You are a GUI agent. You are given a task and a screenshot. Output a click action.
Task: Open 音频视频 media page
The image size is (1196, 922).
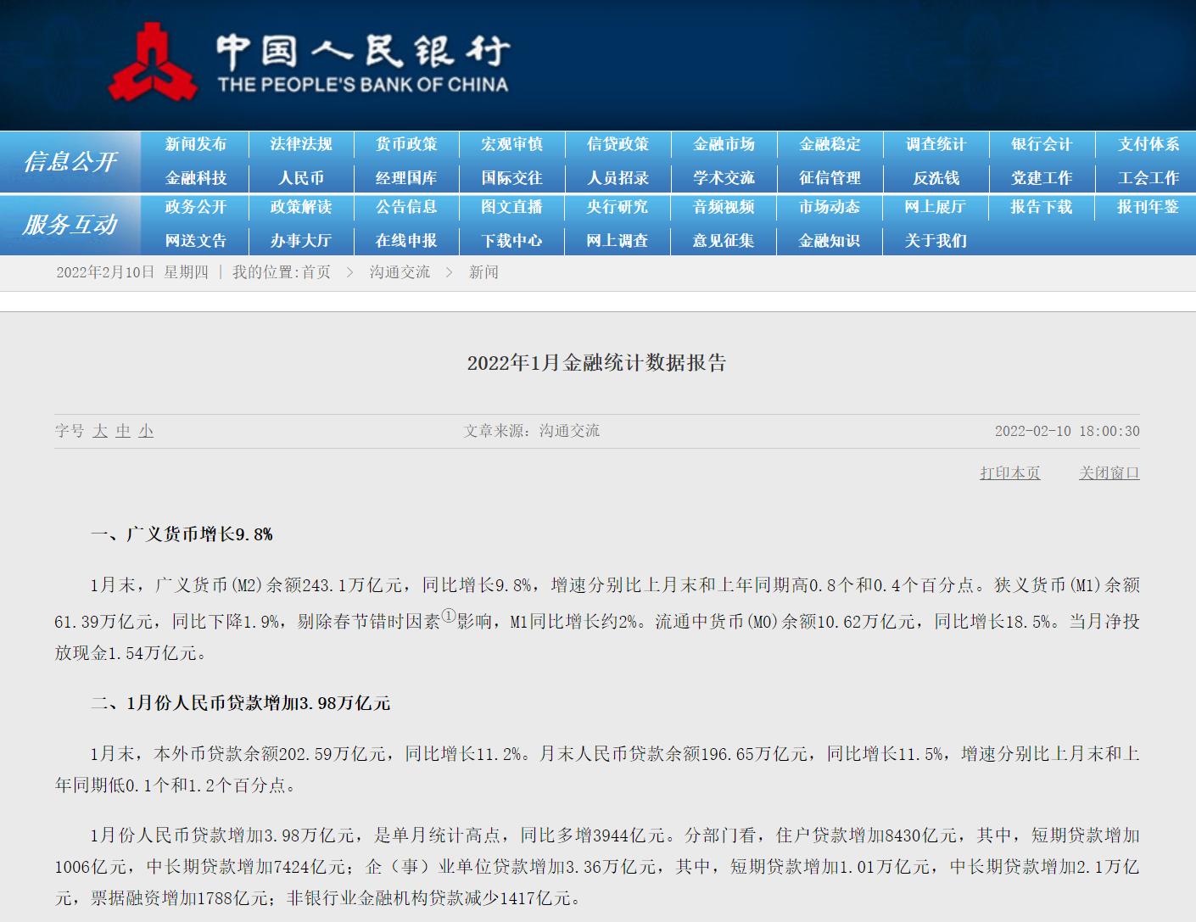[724, 207]
